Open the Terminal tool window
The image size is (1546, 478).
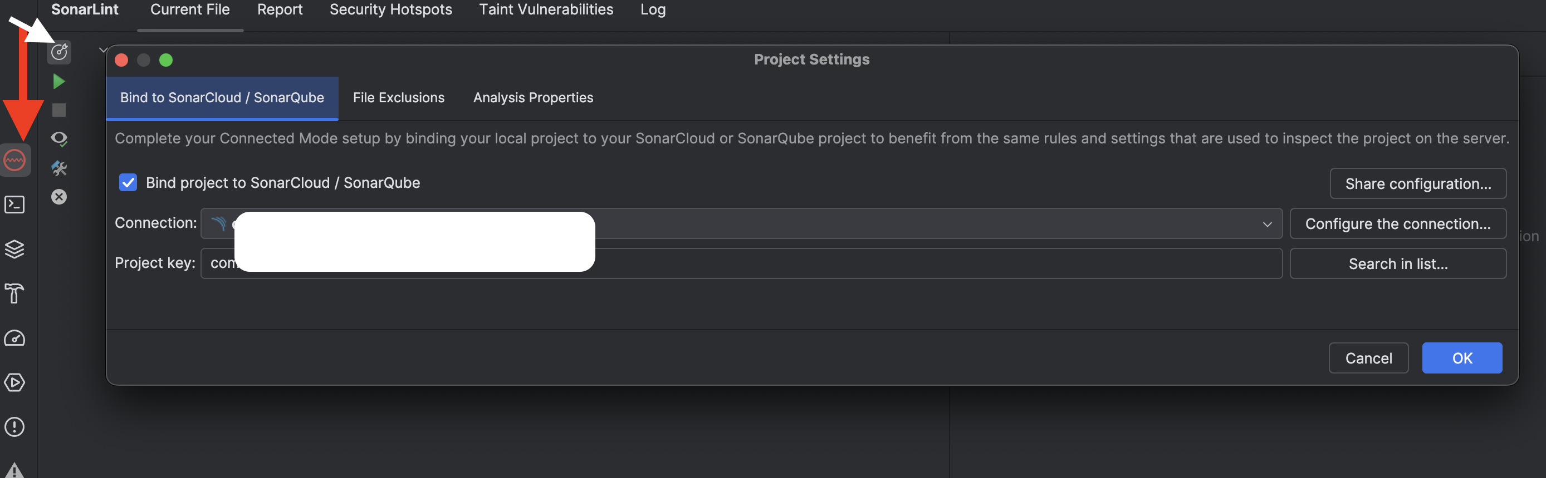pos(15,205)
